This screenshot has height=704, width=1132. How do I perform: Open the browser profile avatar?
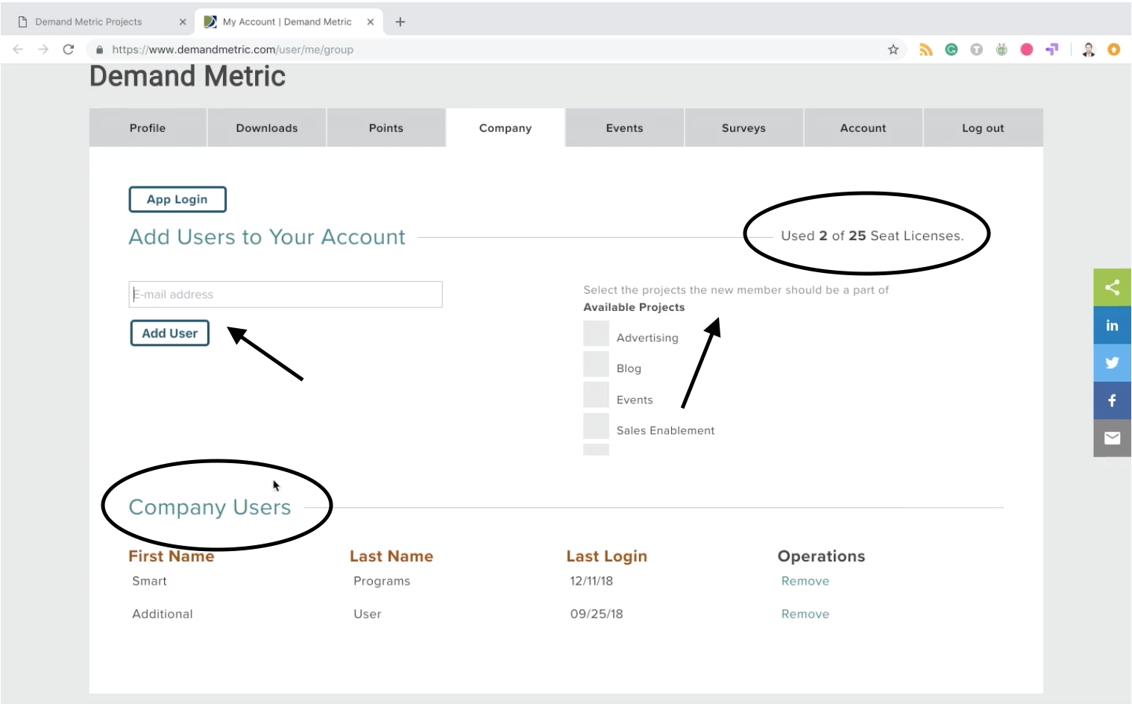click(x=1089, y=49)
